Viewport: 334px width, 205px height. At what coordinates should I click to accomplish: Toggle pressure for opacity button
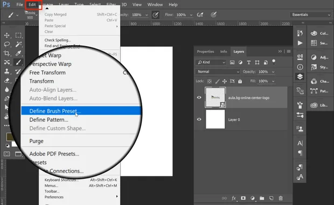pos(156,15)
